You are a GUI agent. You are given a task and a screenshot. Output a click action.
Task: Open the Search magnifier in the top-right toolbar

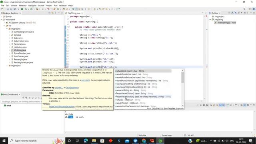point(244,9)
